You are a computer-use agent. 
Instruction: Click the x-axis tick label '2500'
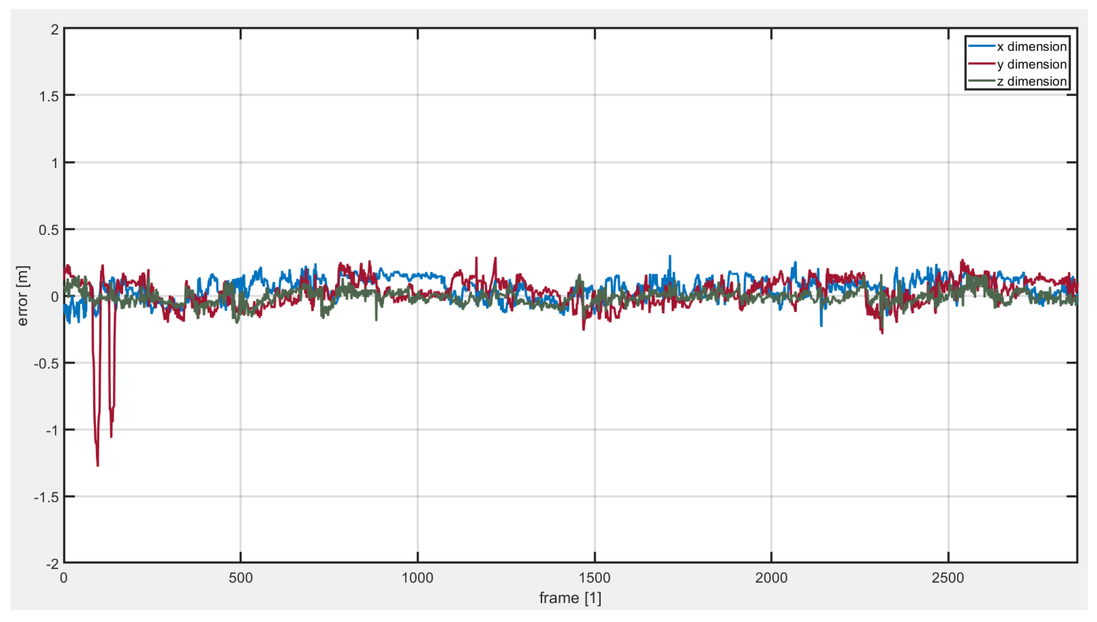[948, 578]
